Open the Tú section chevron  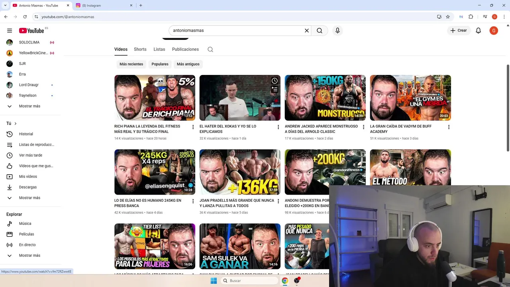click(x=16, y=124)
